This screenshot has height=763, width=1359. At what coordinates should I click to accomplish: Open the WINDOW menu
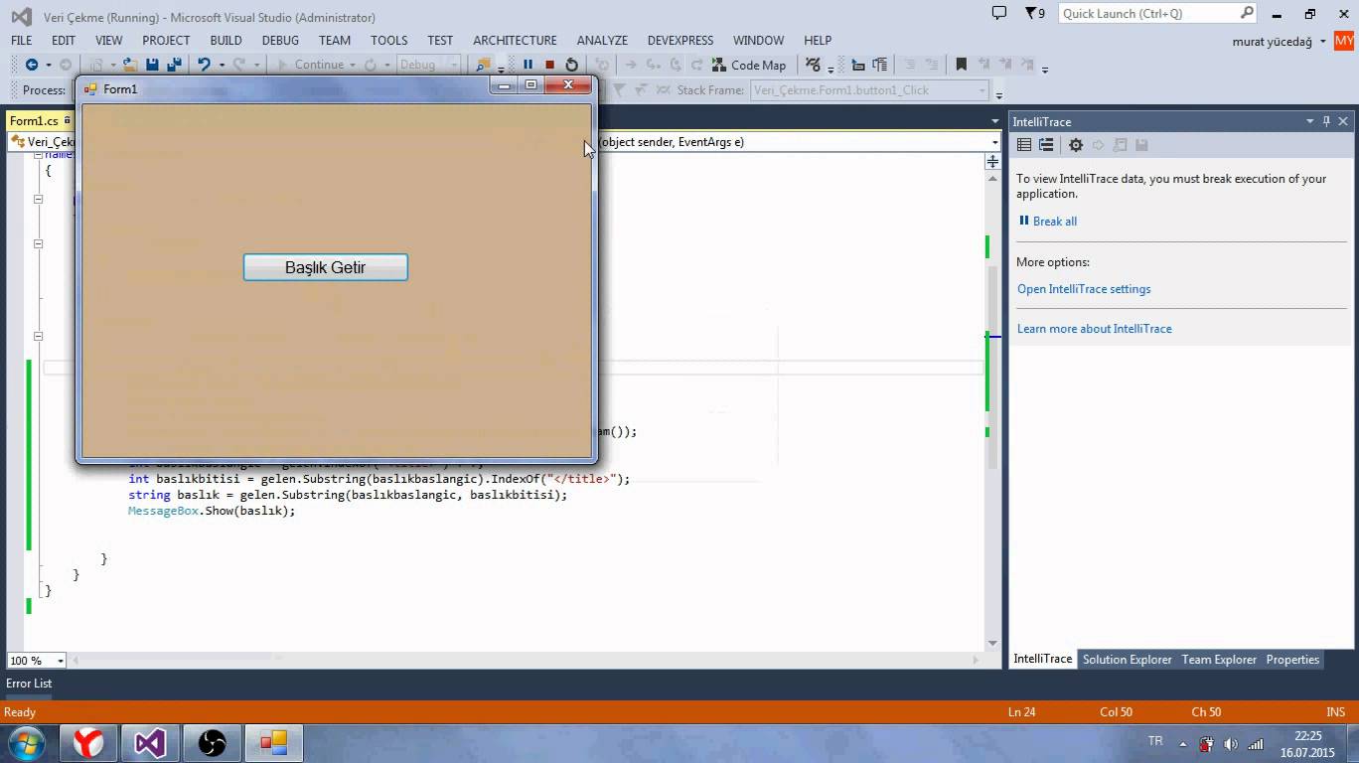click(x=758, y=41)
